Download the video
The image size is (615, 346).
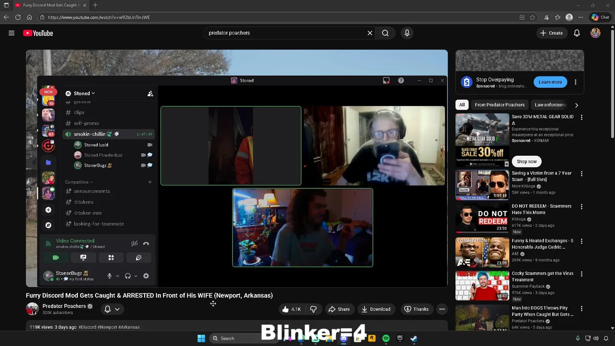click(376, 309)
